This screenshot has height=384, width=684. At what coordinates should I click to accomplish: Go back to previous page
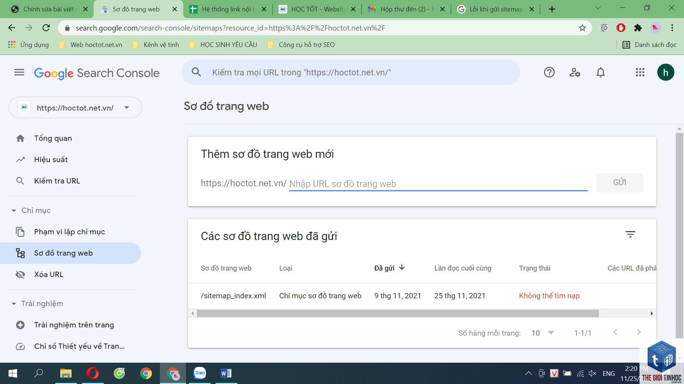pos(12,28)
